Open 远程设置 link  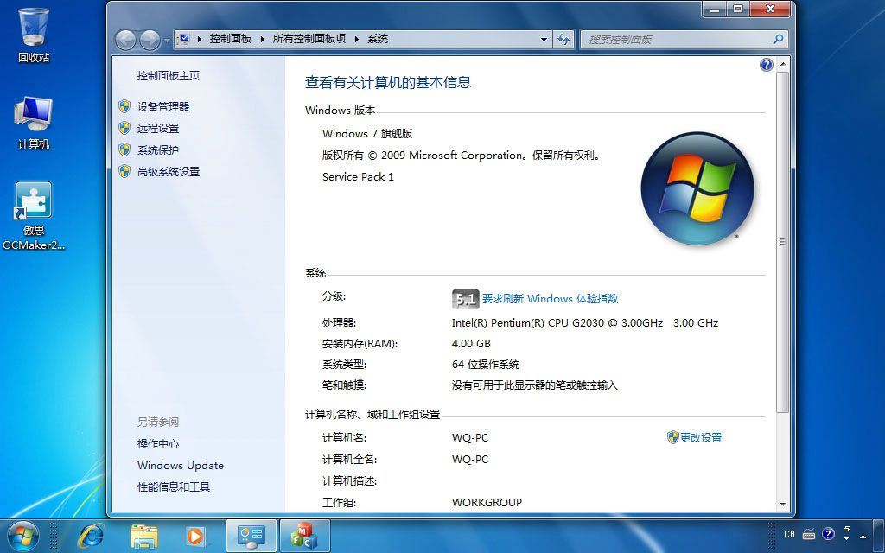pyautogui.click(x=158, y=128)
